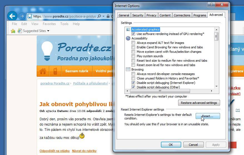
Task: Click the [?] help link on the page
Action: [238, 110]
